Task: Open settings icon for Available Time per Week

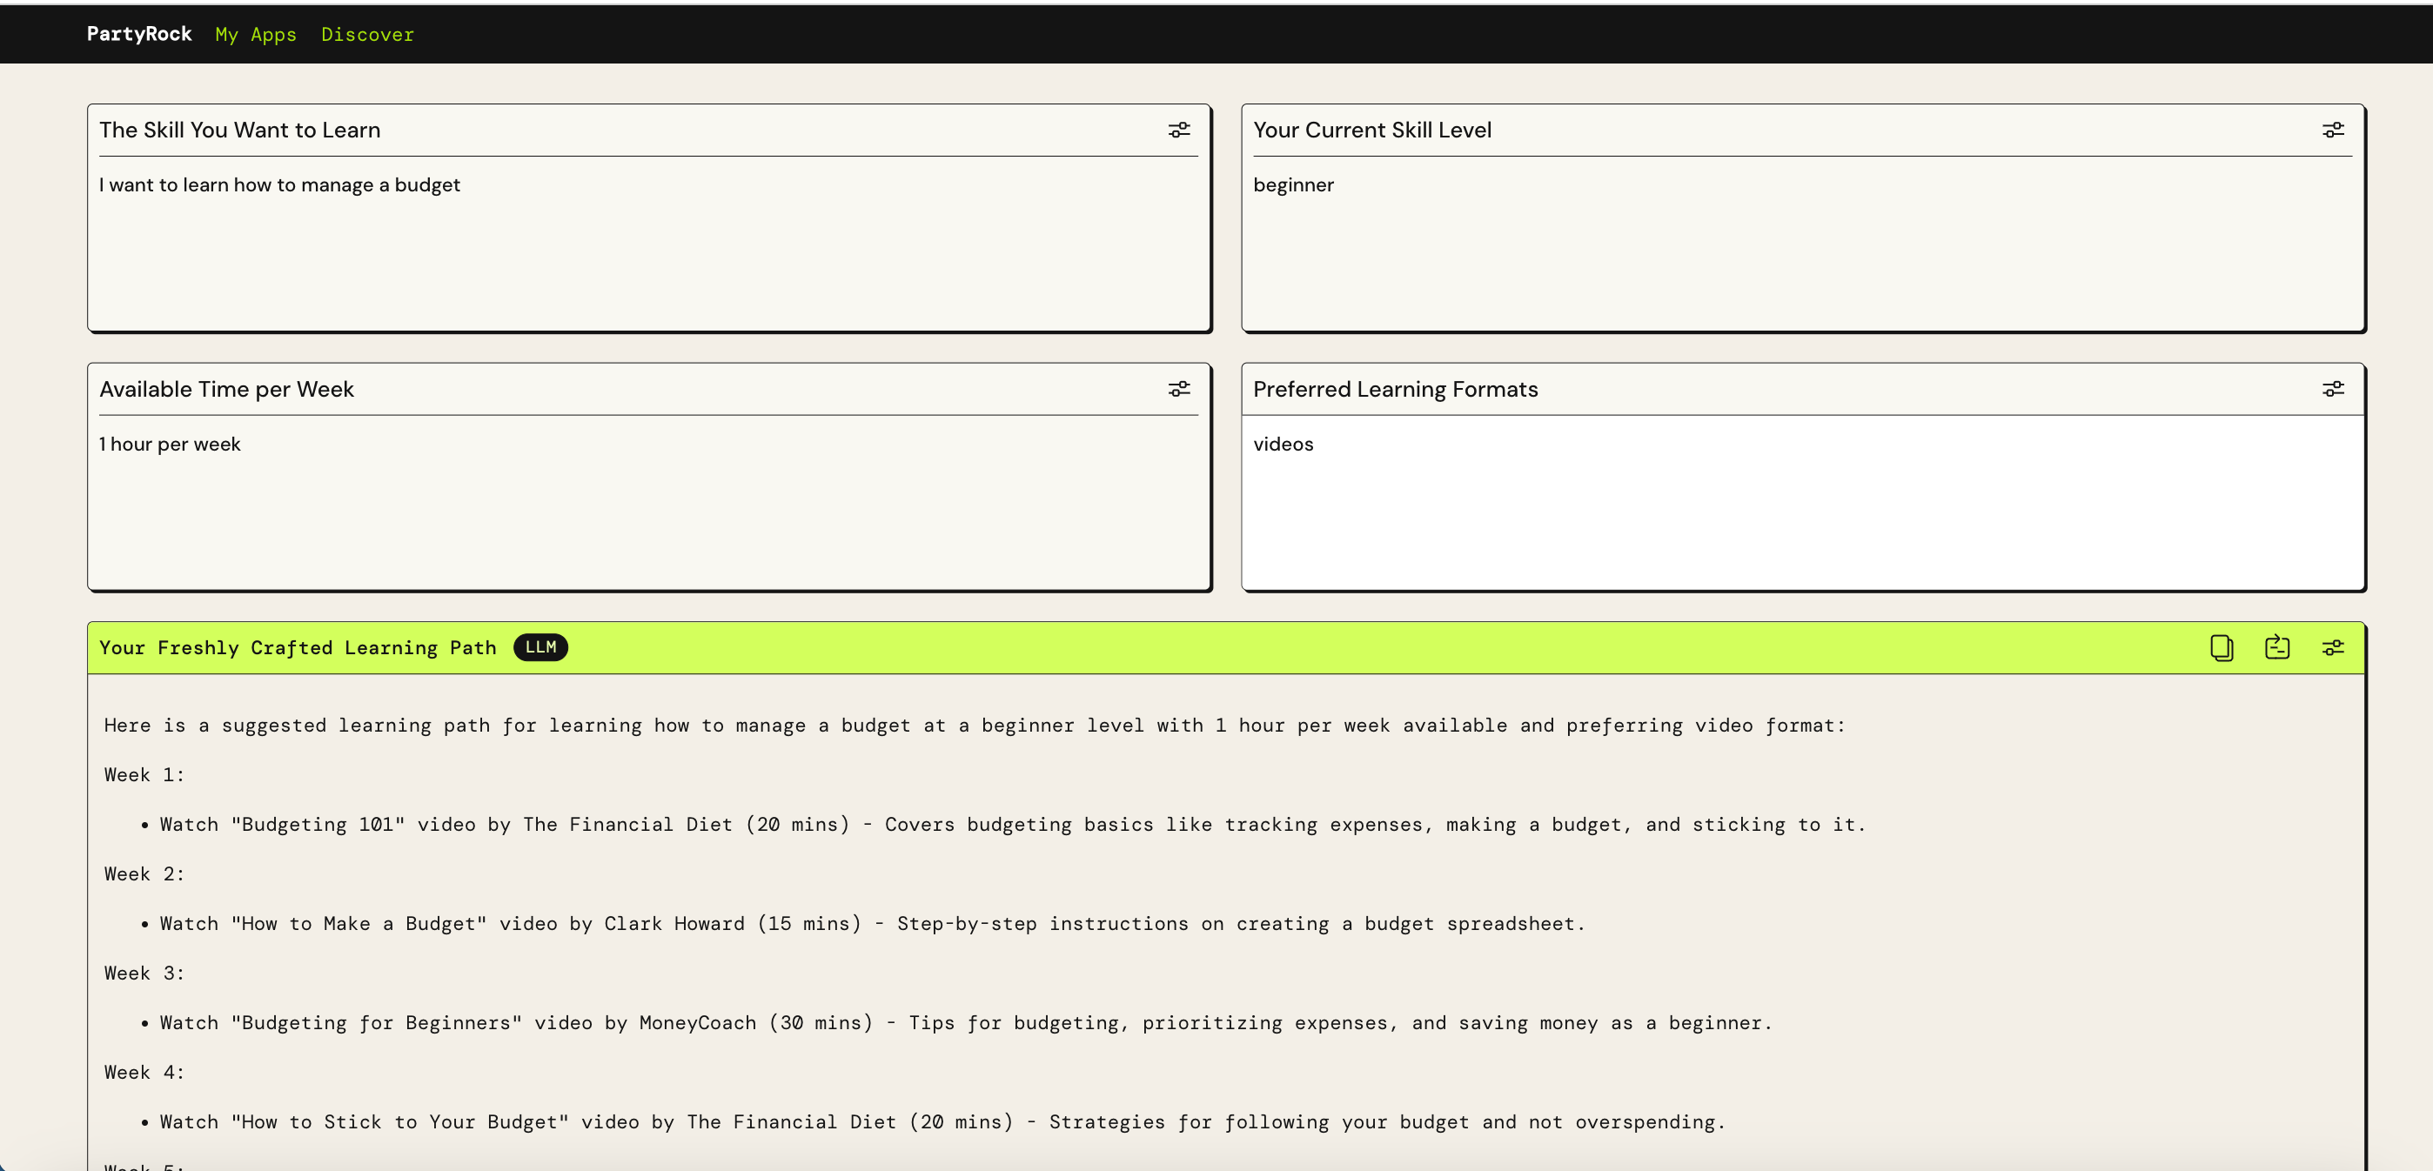Action: [1179, 388]
